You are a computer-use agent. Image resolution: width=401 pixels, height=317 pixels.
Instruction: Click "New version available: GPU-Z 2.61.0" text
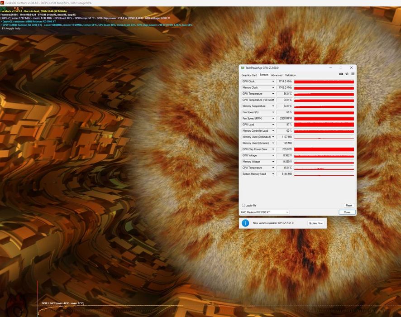pyautogui.click(x=273, y=223)
